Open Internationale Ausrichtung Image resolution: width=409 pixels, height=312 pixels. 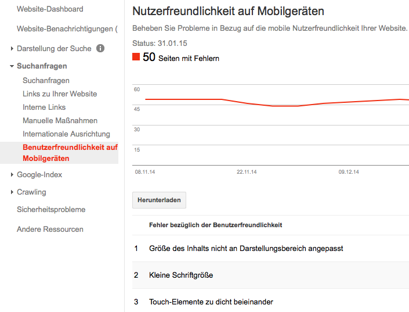[x=66, y=134]
